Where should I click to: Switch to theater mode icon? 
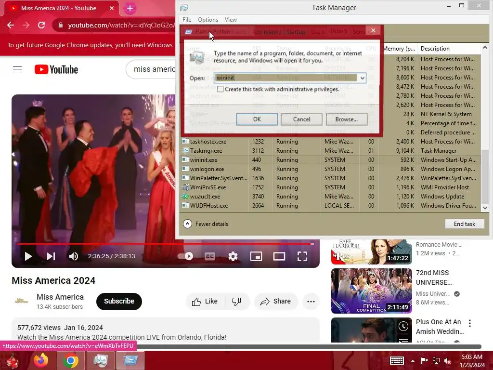(279, 256)
